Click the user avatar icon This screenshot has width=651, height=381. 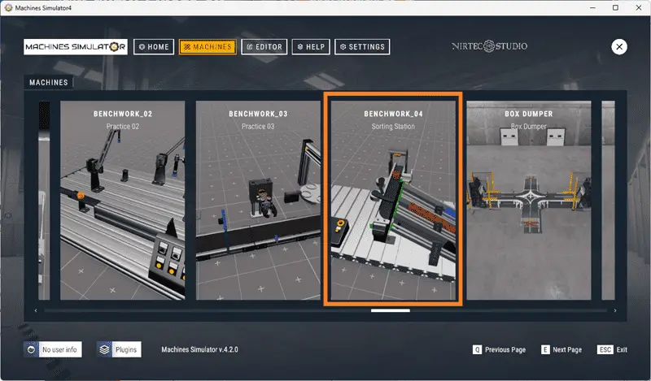(31, 349)
